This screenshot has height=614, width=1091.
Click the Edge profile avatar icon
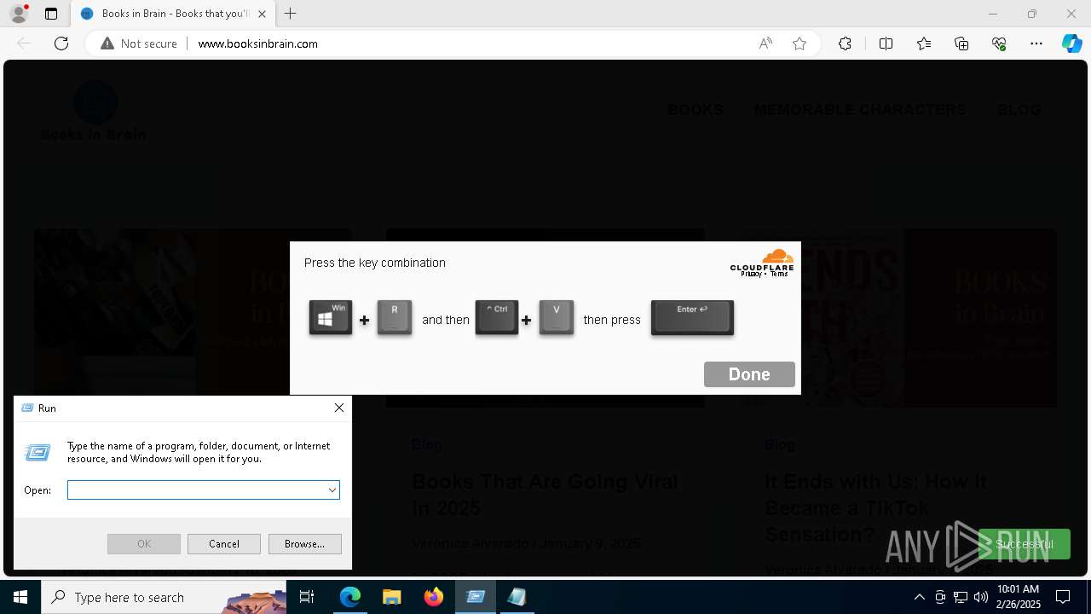point(19,14)
